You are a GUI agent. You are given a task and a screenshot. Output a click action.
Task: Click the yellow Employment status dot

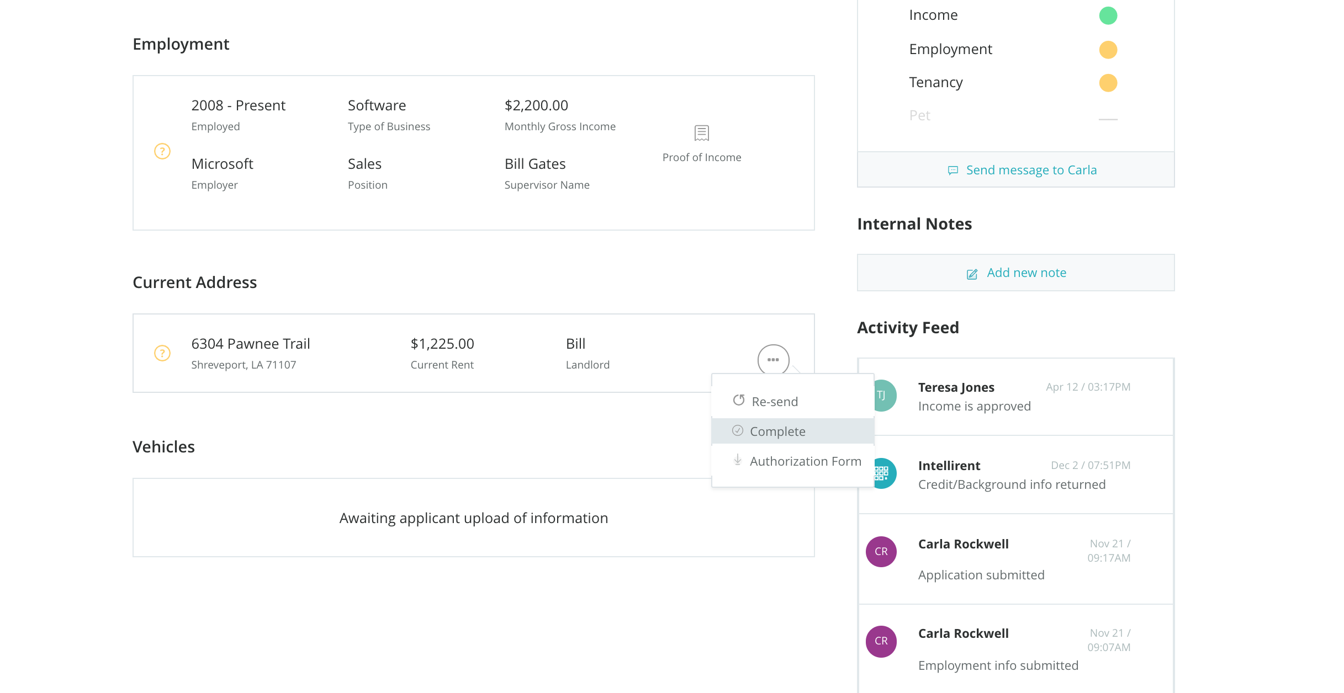pos(1108,50)
